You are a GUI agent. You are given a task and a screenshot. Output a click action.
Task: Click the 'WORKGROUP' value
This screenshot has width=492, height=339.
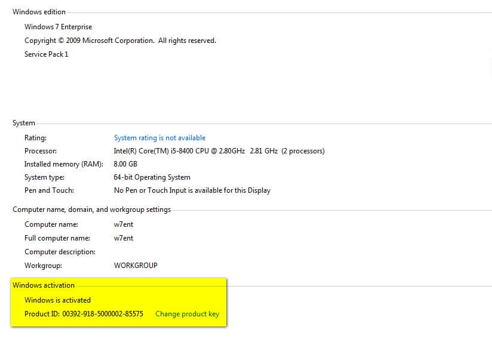(136, 266)
